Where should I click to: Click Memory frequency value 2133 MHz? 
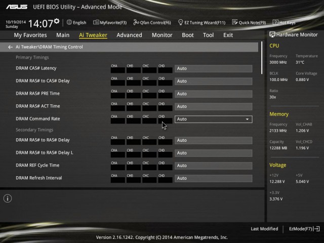tap(278, 131)
